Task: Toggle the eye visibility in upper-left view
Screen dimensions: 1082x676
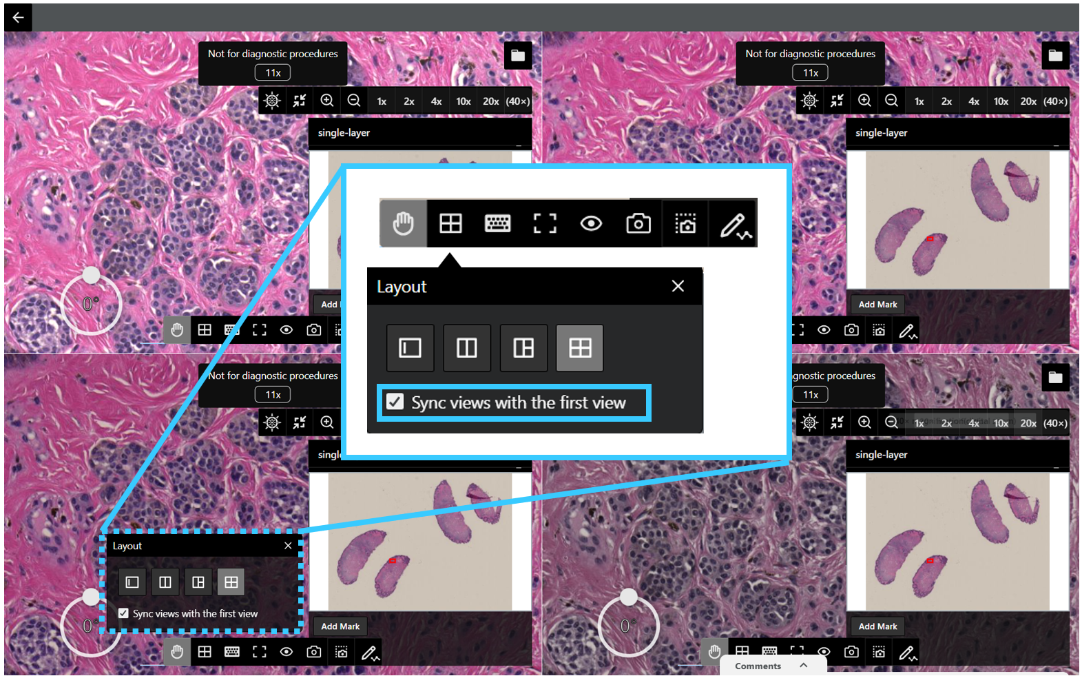Action: [287, 330]
